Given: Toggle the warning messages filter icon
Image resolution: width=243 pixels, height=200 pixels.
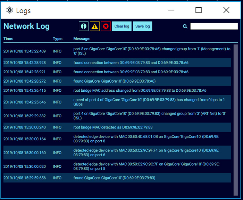Looking at the screenshot, I should 95,26.
